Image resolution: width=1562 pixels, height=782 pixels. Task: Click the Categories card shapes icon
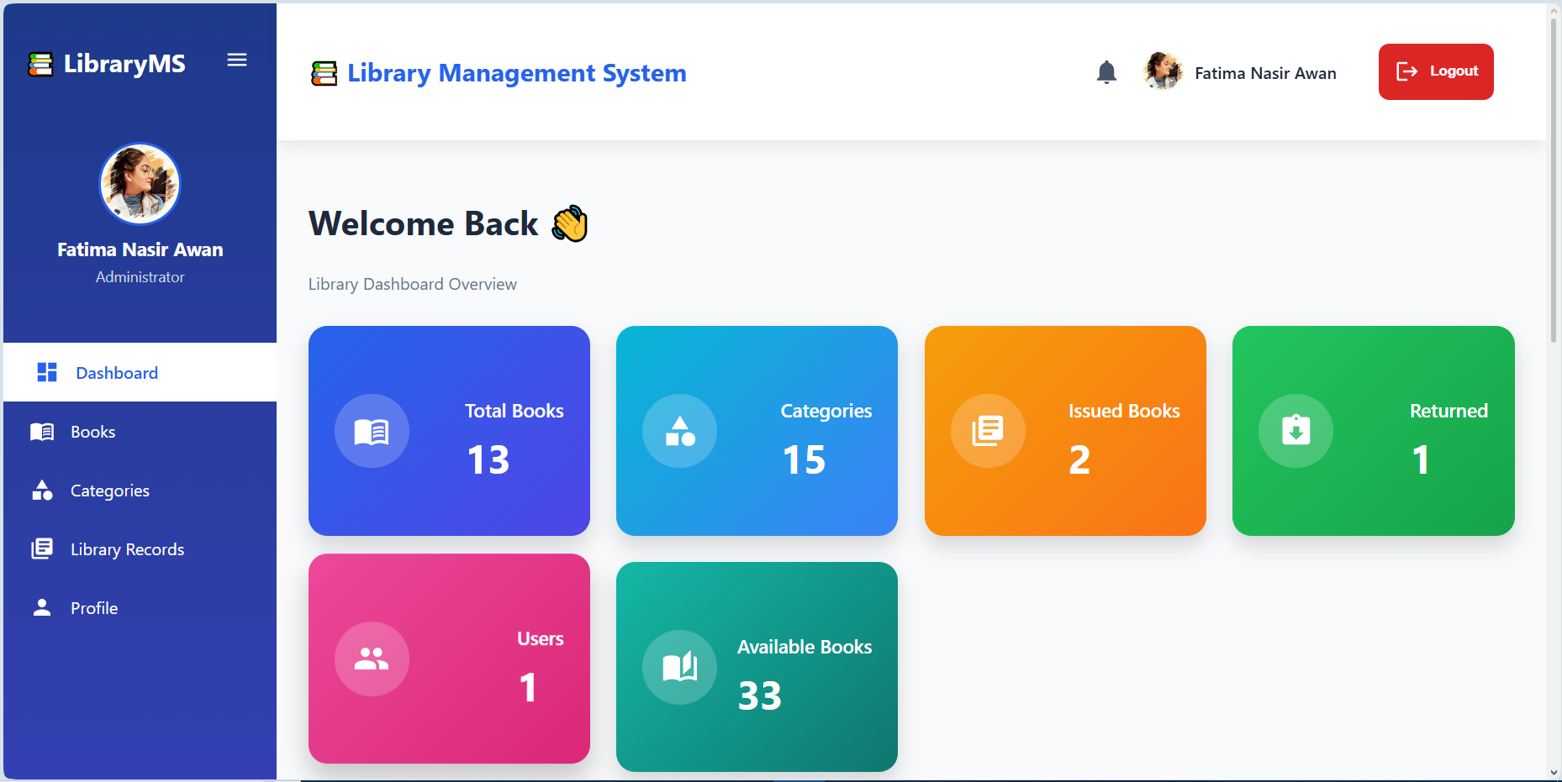(679, 431)
